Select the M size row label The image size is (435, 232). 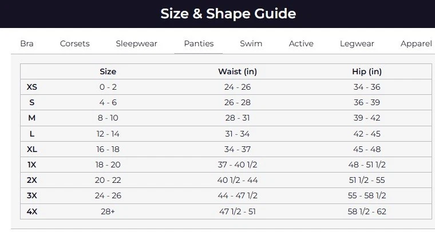click(x=32, y=118)
